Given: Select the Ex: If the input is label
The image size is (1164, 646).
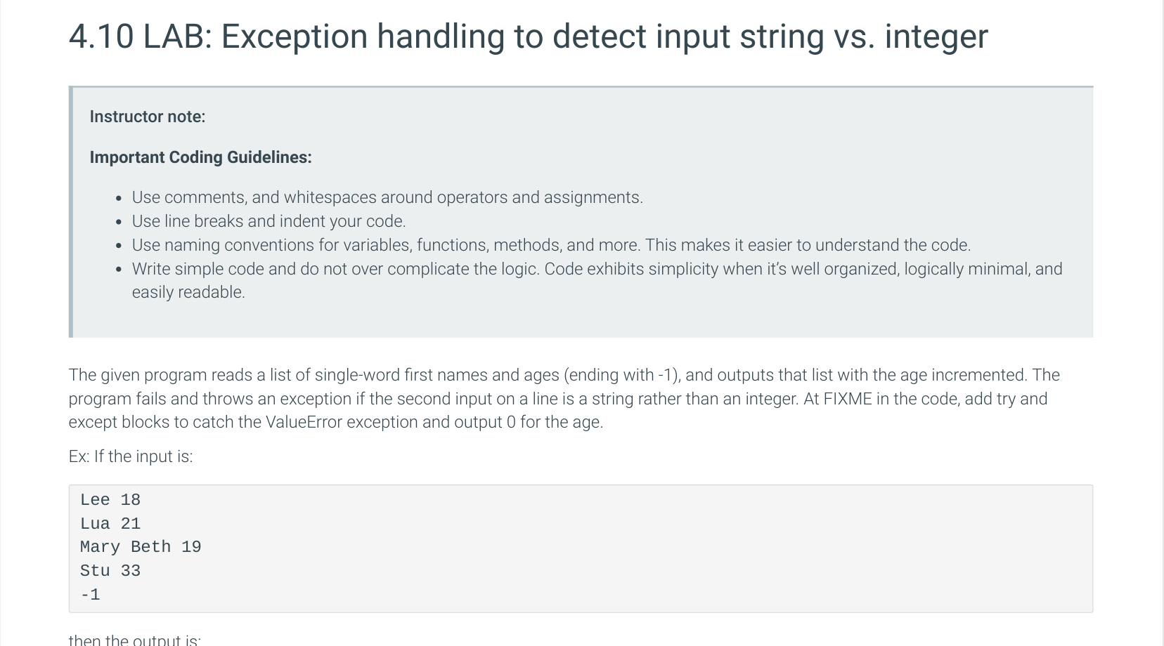Looking at the screenshot, I should [131, 456].
